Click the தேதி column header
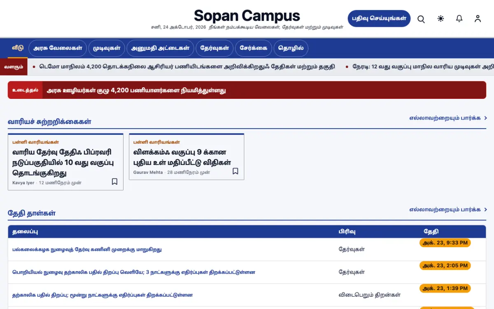The height and width of the screenshot is (309, 494). click(x=431, y=232)
